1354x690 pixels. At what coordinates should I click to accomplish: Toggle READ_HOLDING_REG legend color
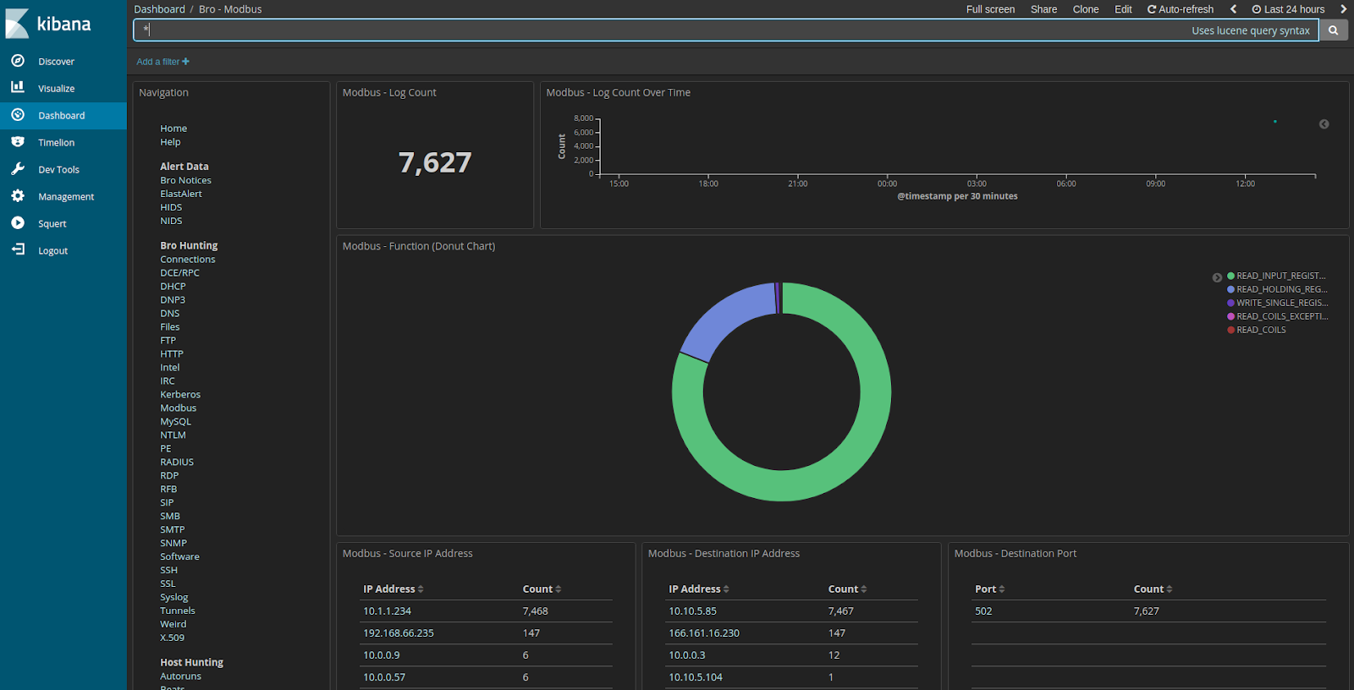1230,289
